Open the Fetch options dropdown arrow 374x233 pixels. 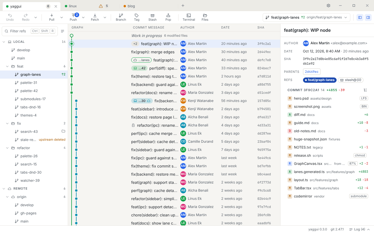tap(105, 17)
